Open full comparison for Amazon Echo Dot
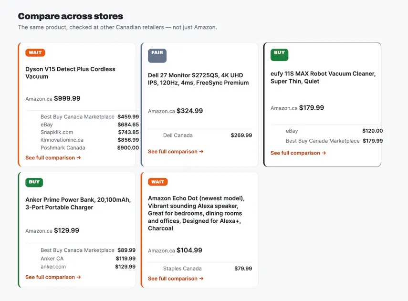This screenshot has height=301, width=408. pos(176,279)
